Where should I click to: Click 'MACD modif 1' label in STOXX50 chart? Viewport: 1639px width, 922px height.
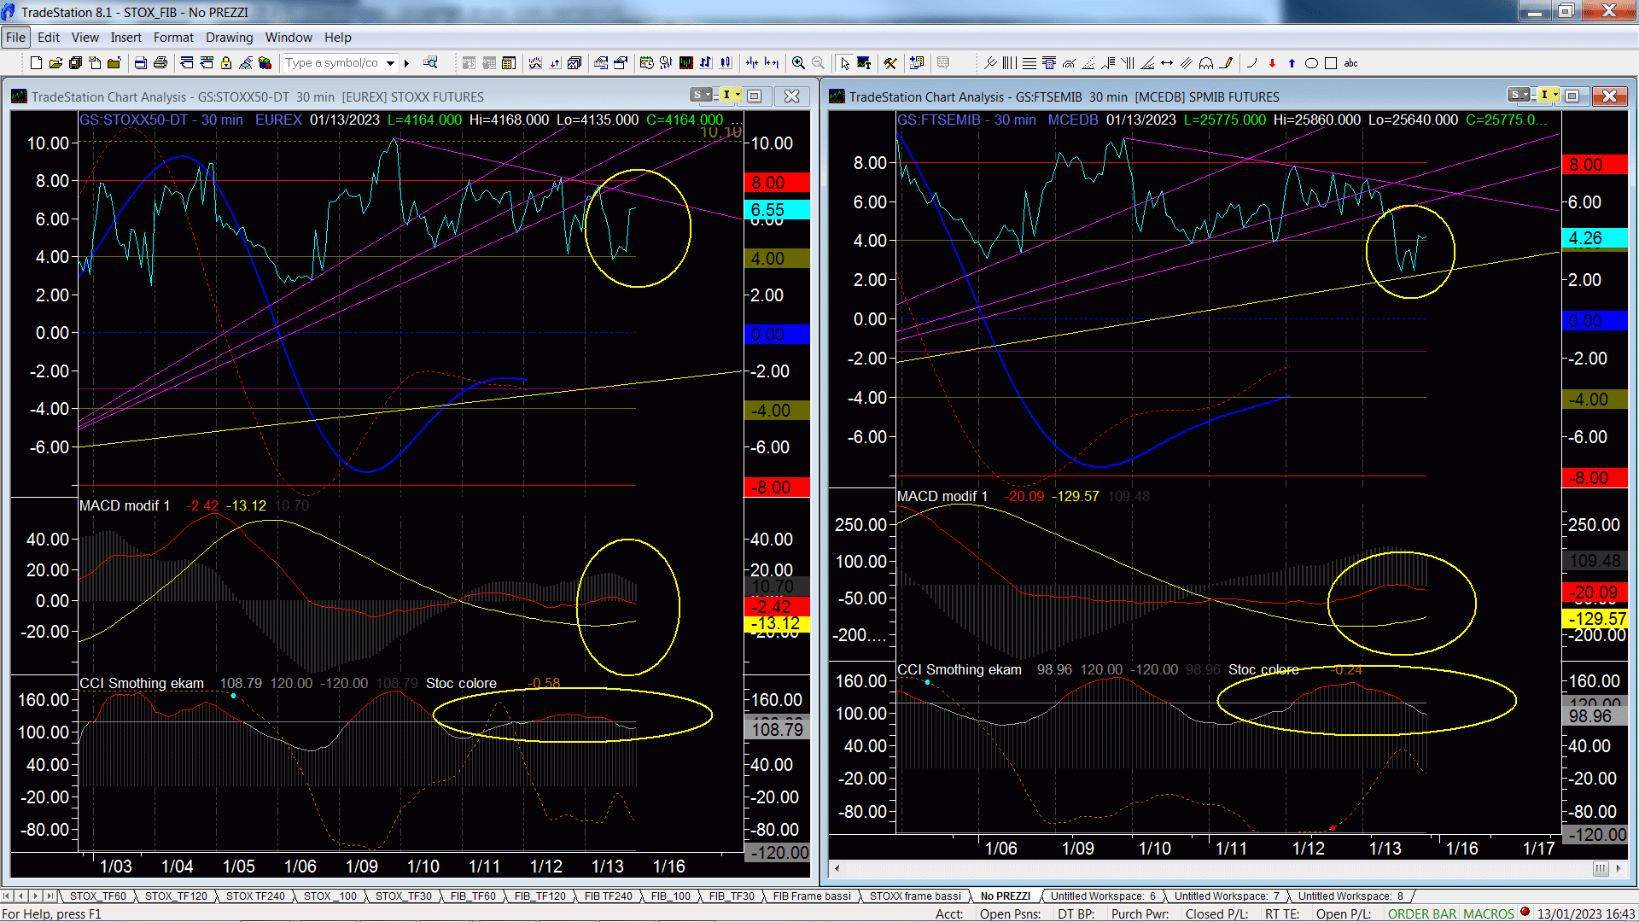point(125,505)
